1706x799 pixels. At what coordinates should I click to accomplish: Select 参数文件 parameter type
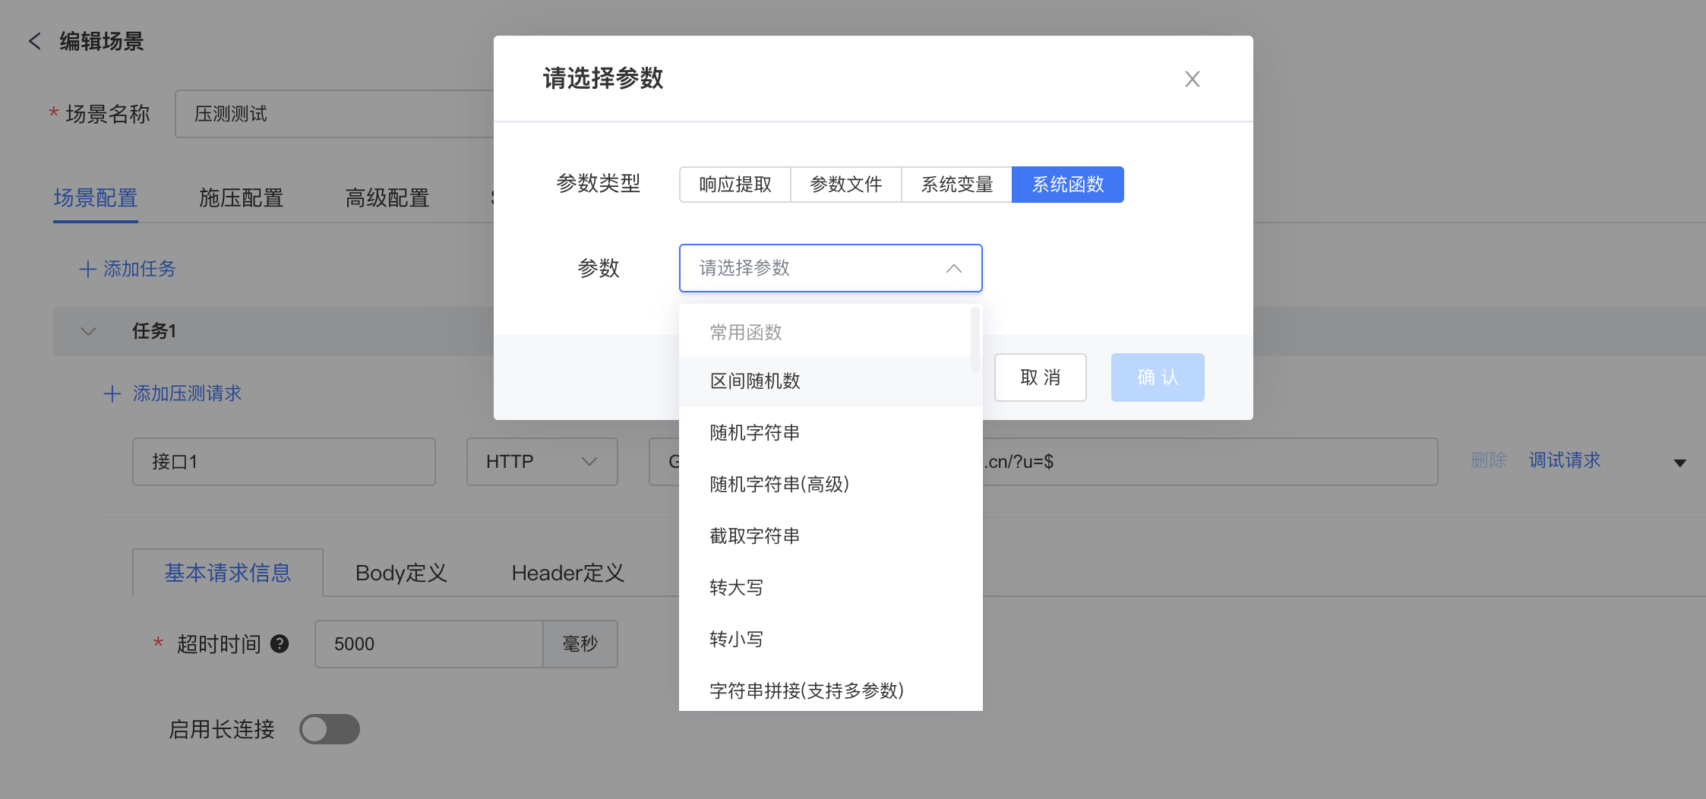[845, 185]
